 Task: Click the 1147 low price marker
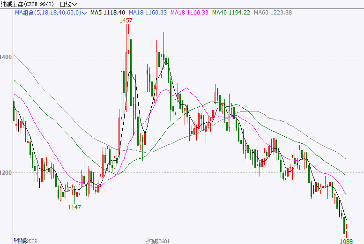coord(74,207)
